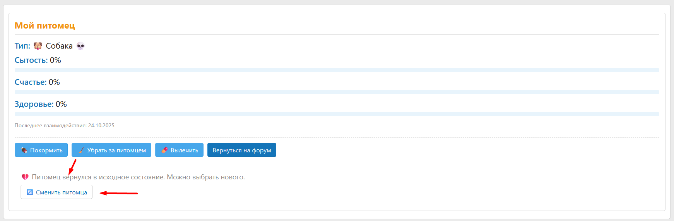
Task: Click the skull icon after Собака
Action: coord(80,46)
